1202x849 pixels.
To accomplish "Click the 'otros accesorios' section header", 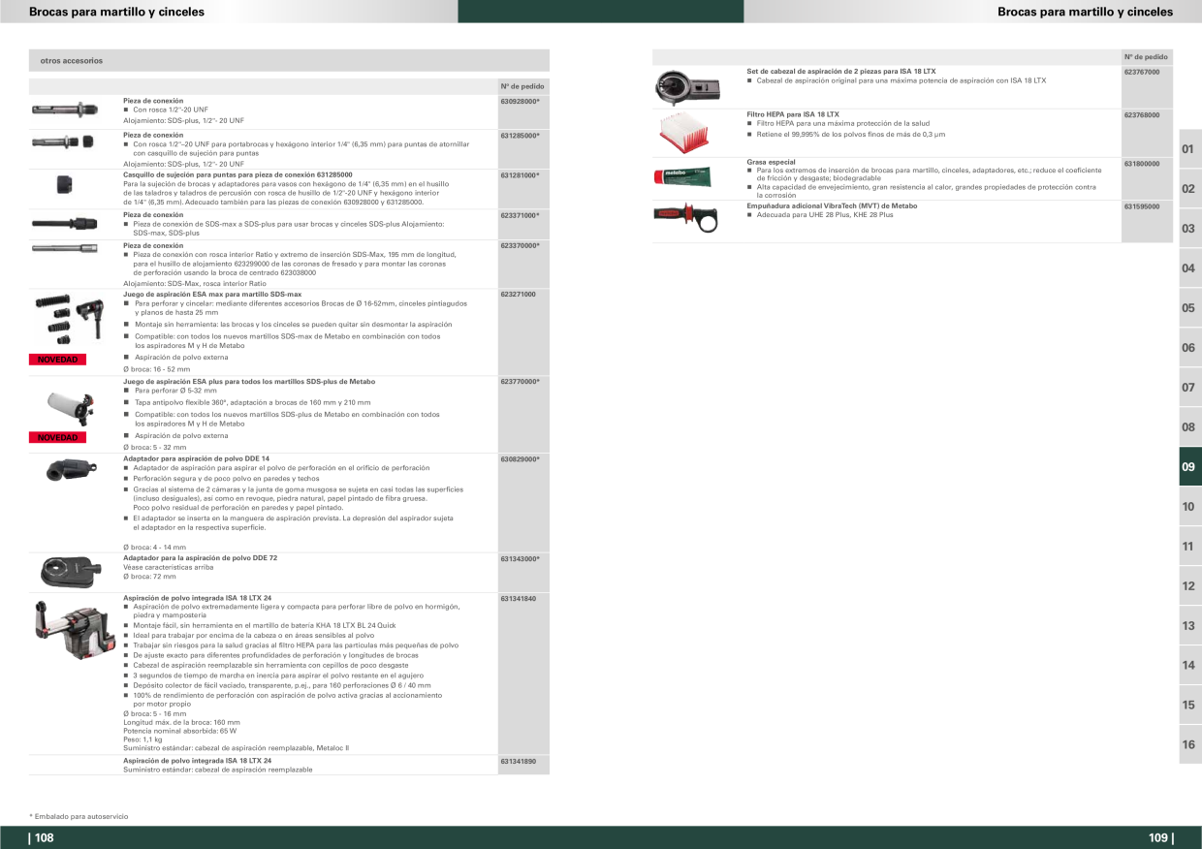I will [x=289, y=60].
